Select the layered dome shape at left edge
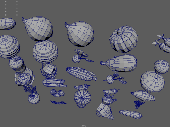Viewport: 170px width, 127px height. click(10, 47)
